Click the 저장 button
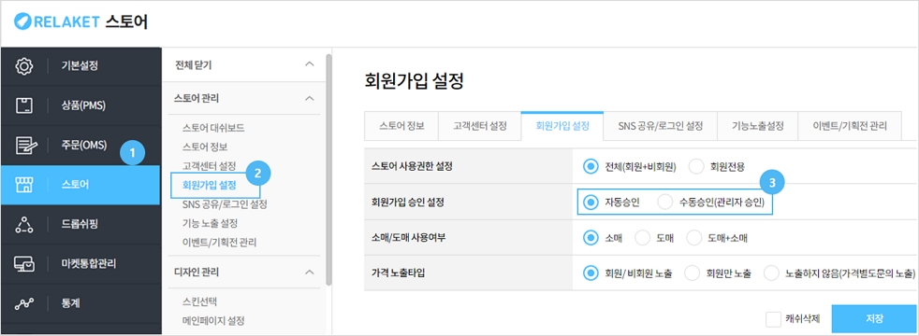 coord(874,319)
